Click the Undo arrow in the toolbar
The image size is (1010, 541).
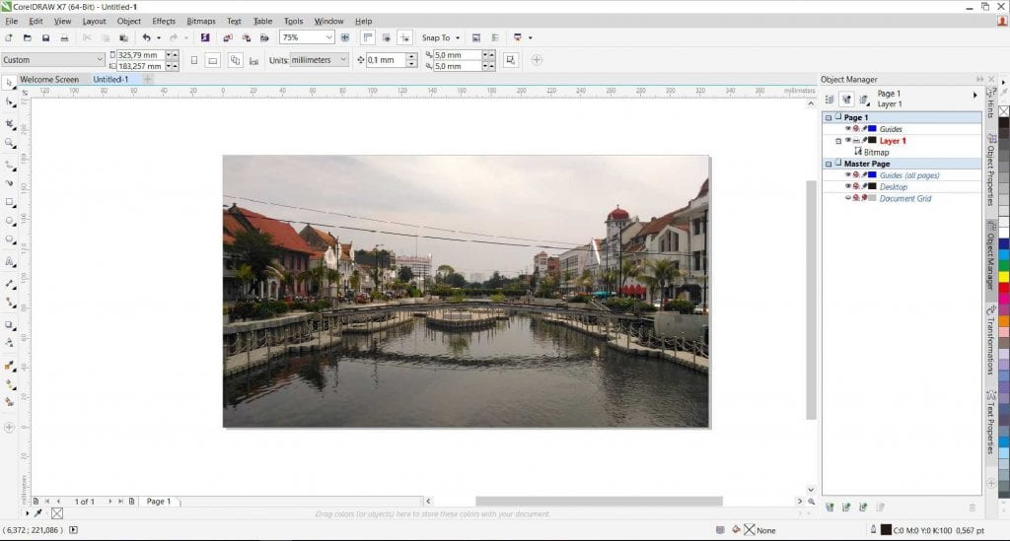point(146,37)
